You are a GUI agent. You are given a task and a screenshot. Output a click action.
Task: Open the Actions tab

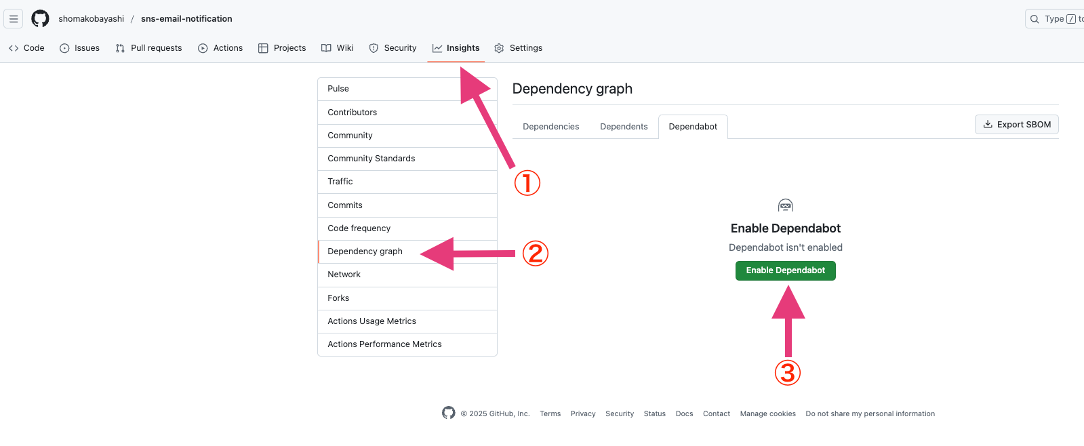[x=220, y=48]
